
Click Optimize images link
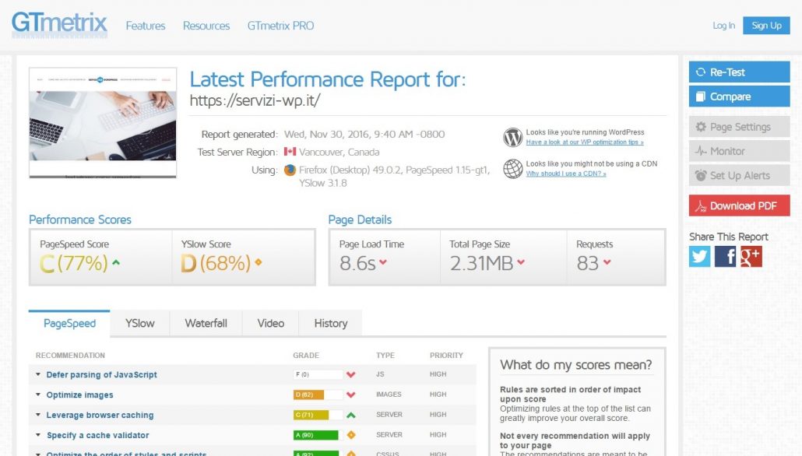pyautogui.click(x=79, y=395)
